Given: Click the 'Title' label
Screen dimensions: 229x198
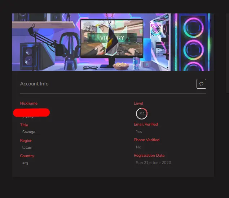Looking at the screenshot, I should pyautogui.click(x=24, y=125).
